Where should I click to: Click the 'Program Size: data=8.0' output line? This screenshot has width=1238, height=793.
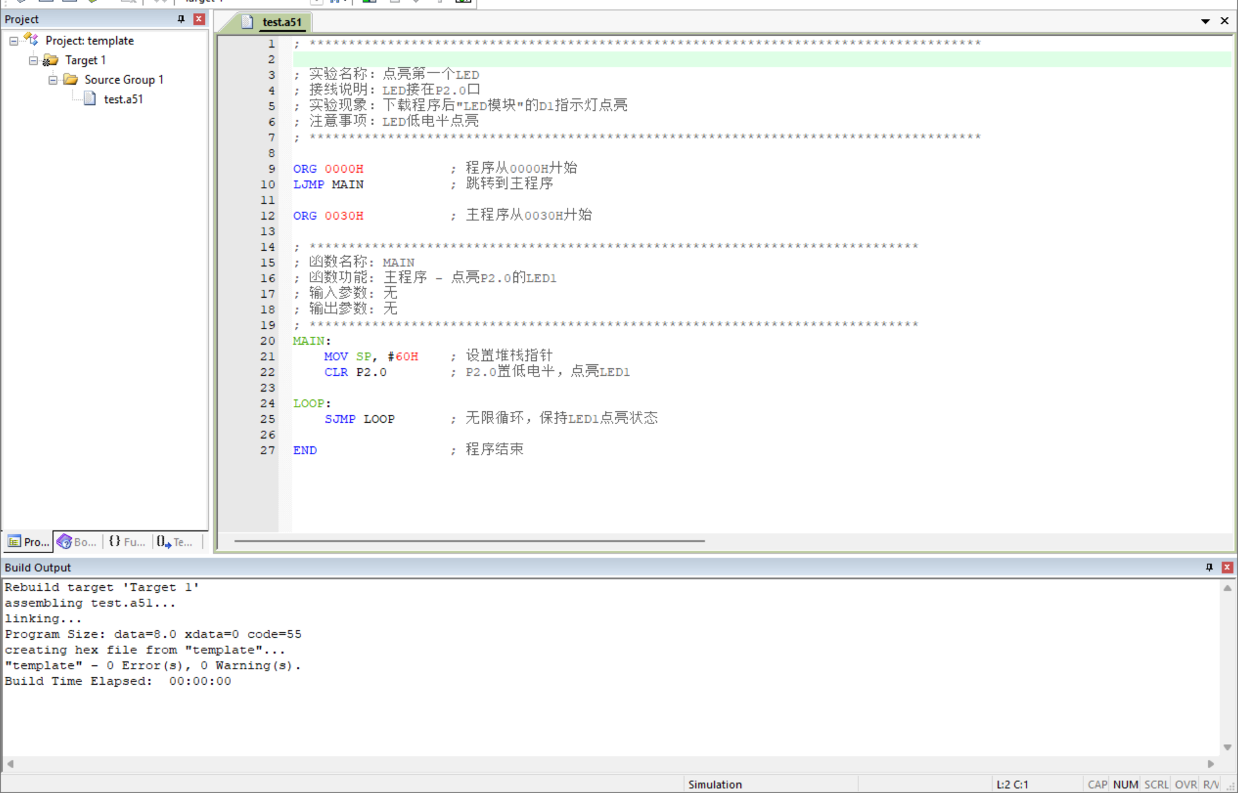(x=153, y=634)
